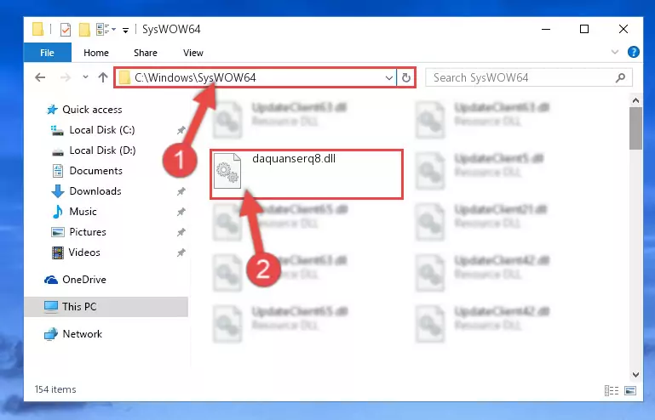Viewport: 655px width, 420px height.
Task: Click the folder icon in the title bar
Action: point(38,29)
